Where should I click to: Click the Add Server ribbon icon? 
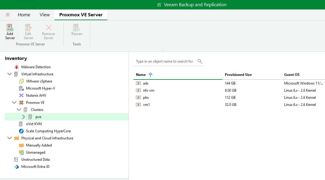tap(10, 28)
